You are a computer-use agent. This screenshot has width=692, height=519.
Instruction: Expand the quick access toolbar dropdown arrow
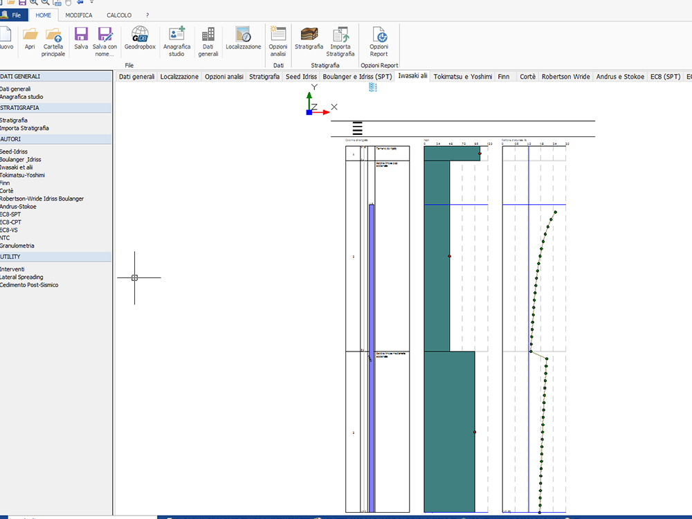pos(91,3)
